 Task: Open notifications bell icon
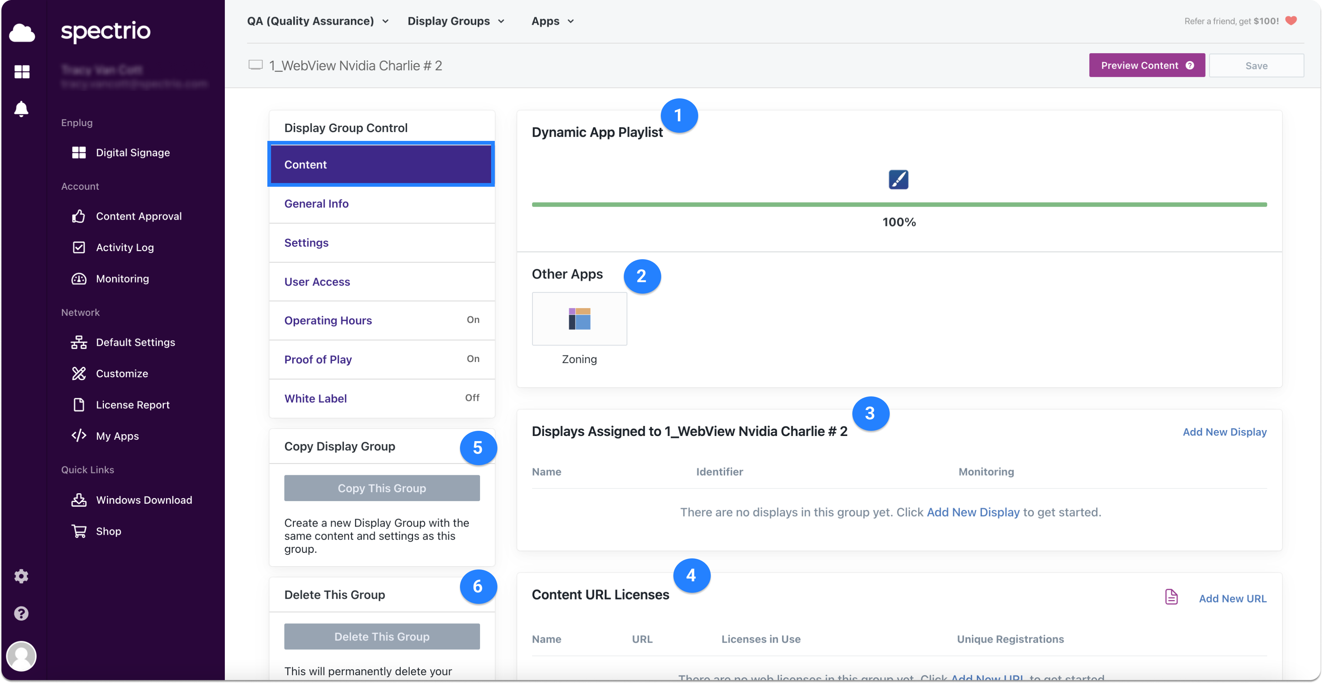[x=21, y=109]
